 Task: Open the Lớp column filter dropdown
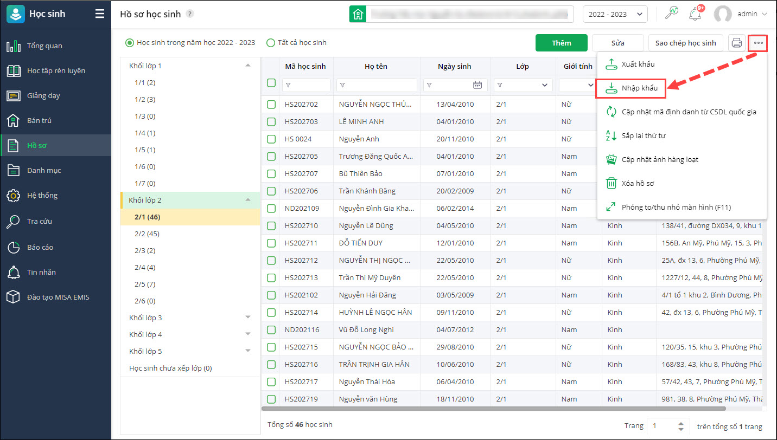[x=544, y=85]
